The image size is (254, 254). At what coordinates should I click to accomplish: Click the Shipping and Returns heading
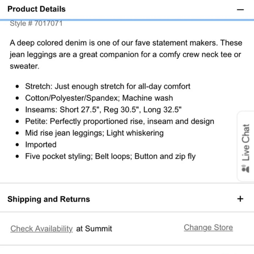(x=49, y=199)
